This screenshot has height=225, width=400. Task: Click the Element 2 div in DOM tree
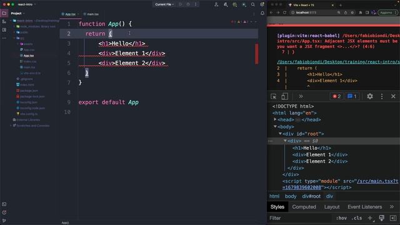320,161
